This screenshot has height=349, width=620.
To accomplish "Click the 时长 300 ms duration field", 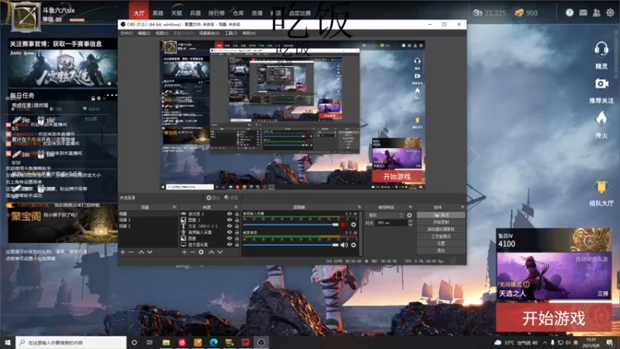I will tap(391, 223).
